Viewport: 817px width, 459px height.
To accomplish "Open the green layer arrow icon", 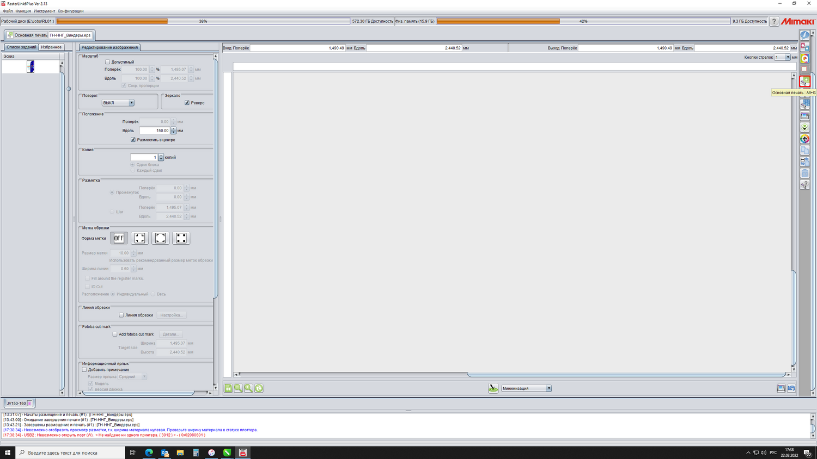I will coord(804,127).
